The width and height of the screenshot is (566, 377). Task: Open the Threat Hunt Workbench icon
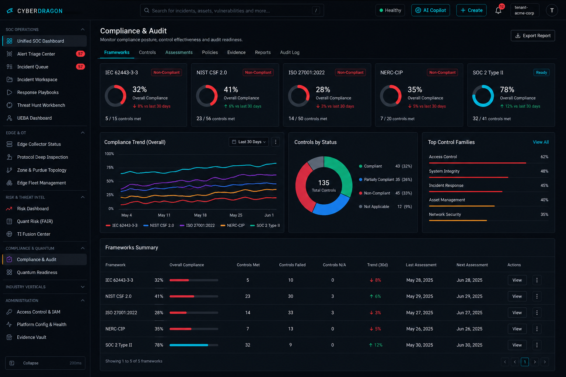tap(10, 105)
